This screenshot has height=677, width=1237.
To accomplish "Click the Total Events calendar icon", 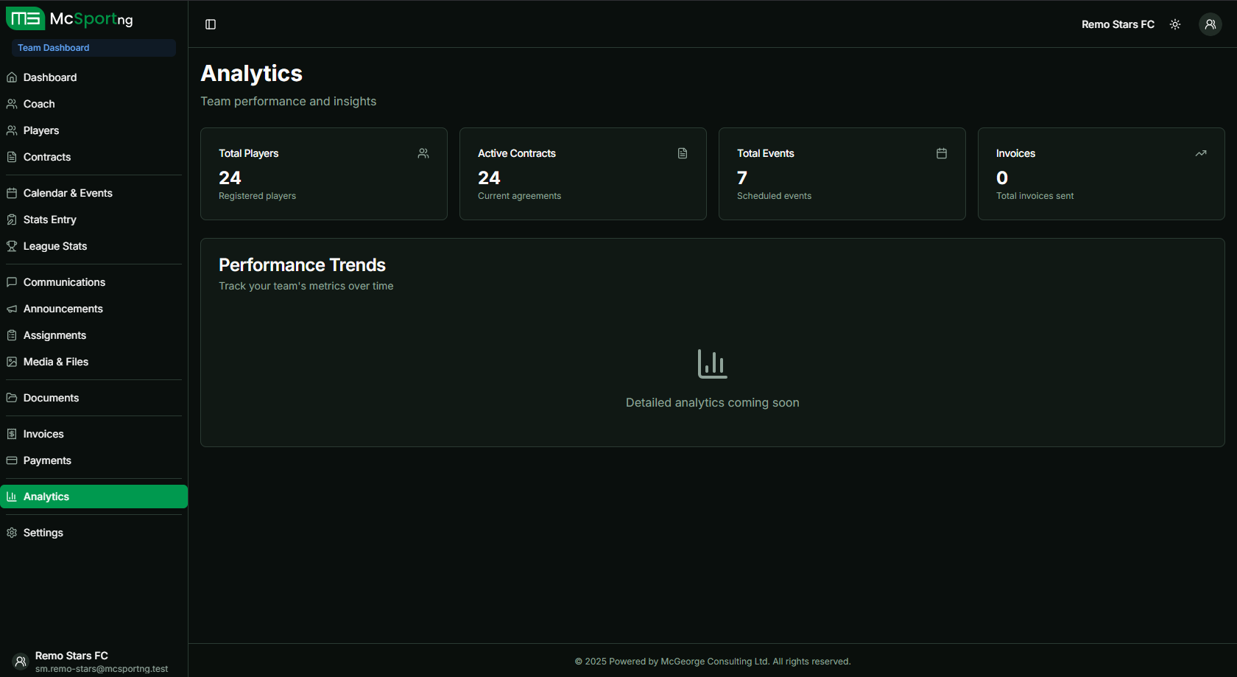I will pyautogui.click(x=941, y=153).
